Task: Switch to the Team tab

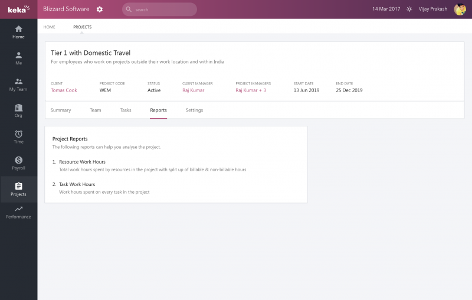Action: (96, 110)
